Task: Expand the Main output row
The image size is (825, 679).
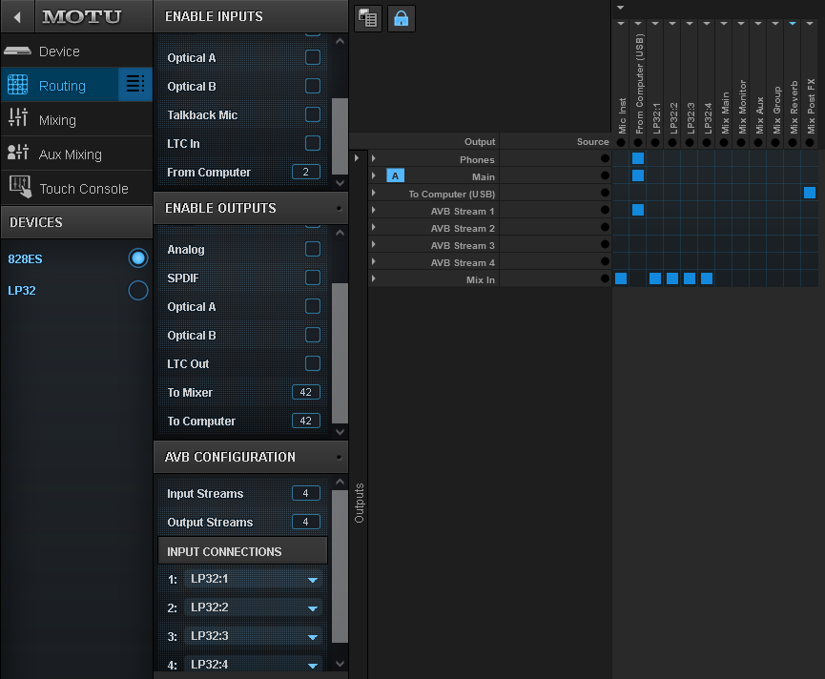Action: click(374, 175)
